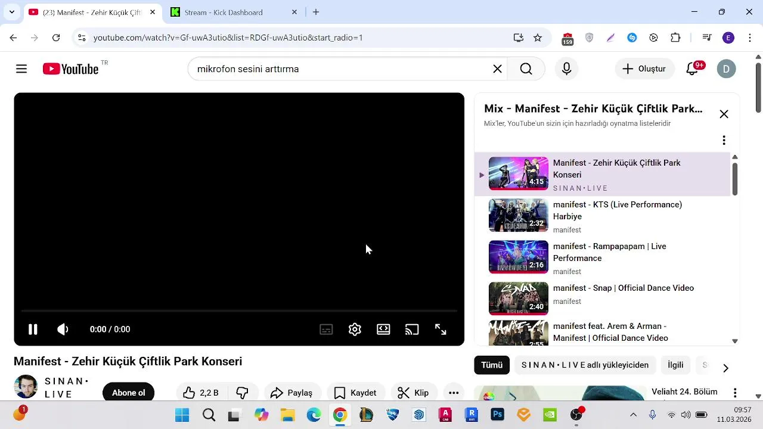763x429 pixels.
Task: Start voice search with microphone icon
Action: point(567,69)
